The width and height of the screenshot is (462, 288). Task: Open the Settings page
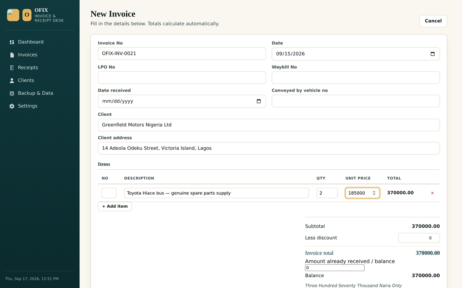(x=40, y=106)
